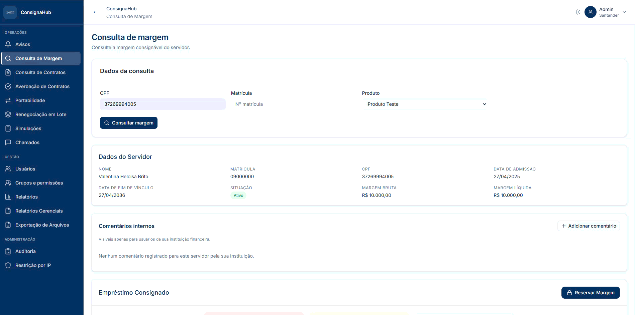Click the Ativo status badge
This screenshot has width=636, height=315.
(x=238, y=196)
